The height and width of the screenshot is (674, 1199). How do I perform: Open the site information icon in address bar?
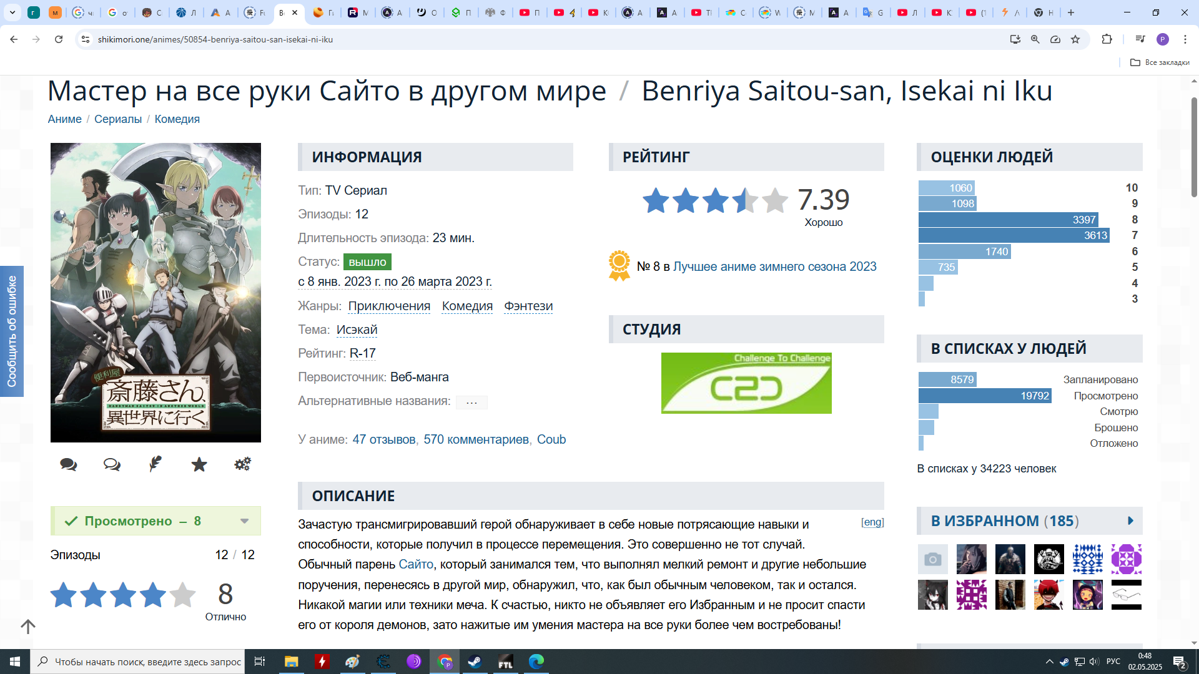click(86, 39)
